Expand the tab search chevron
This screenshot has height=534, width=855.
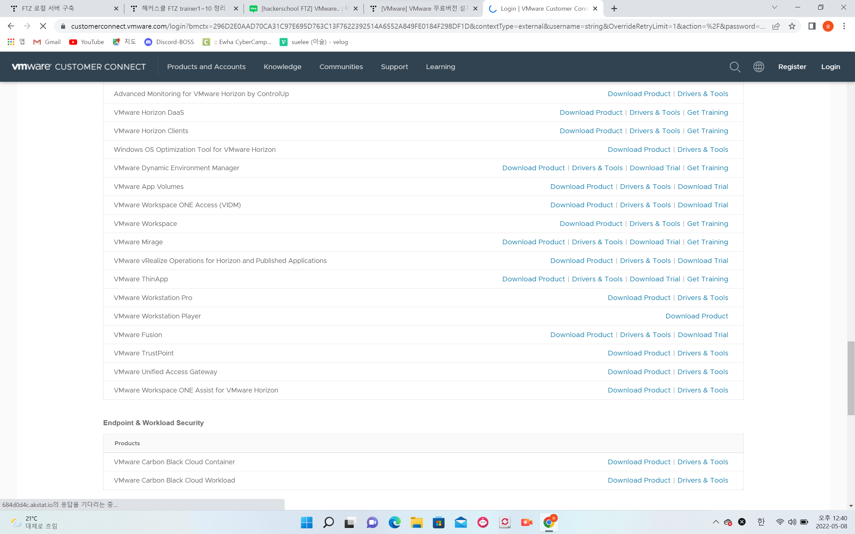pyautogui.click(x=775, y=8)
